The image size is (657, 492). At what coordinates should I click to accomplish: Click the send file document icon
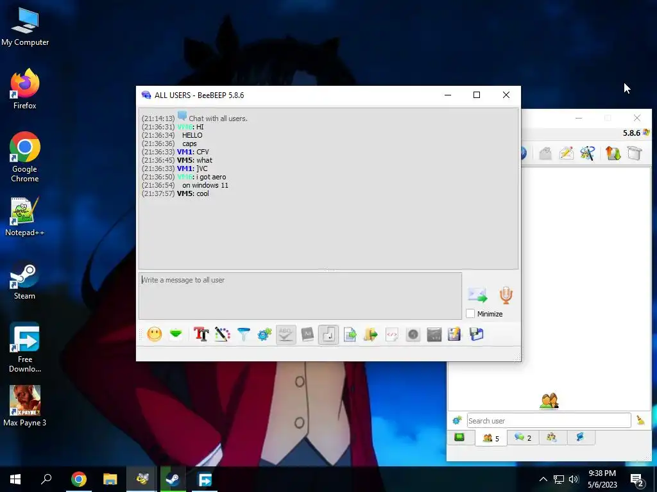350,334
